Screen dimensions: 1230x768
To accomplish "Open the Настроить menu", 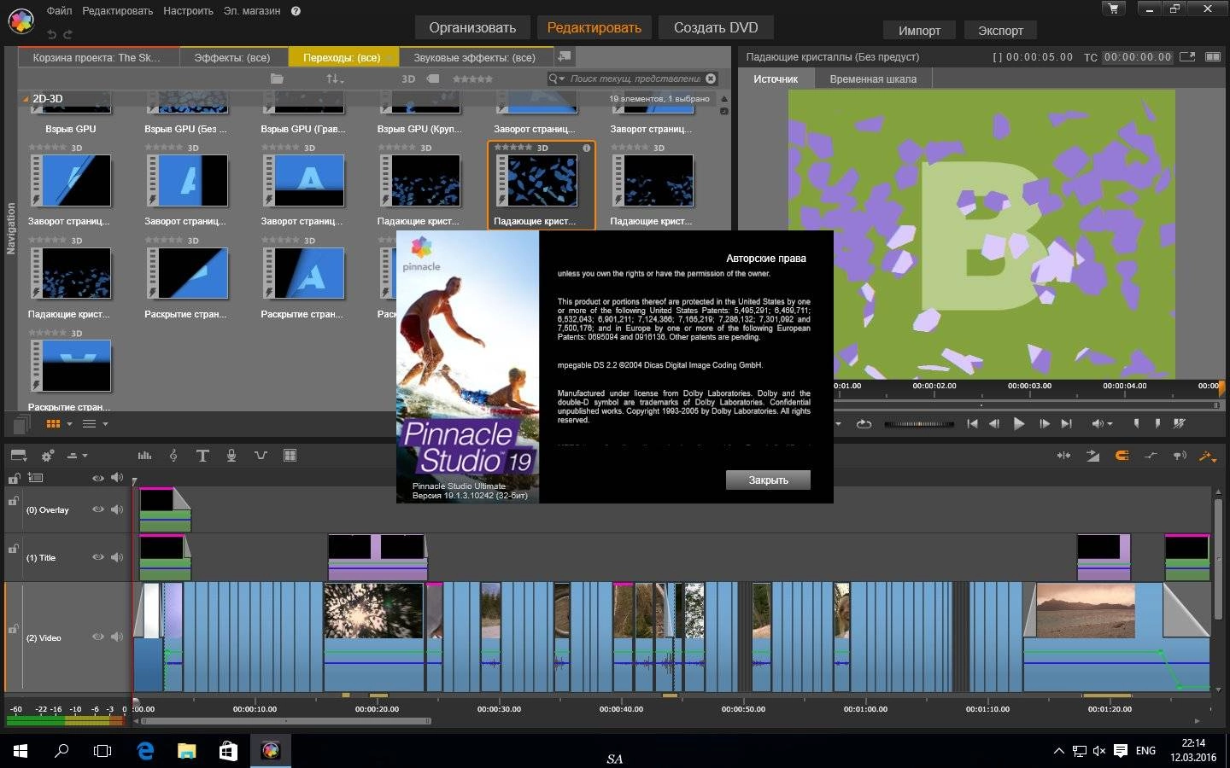I will [188, 11].
